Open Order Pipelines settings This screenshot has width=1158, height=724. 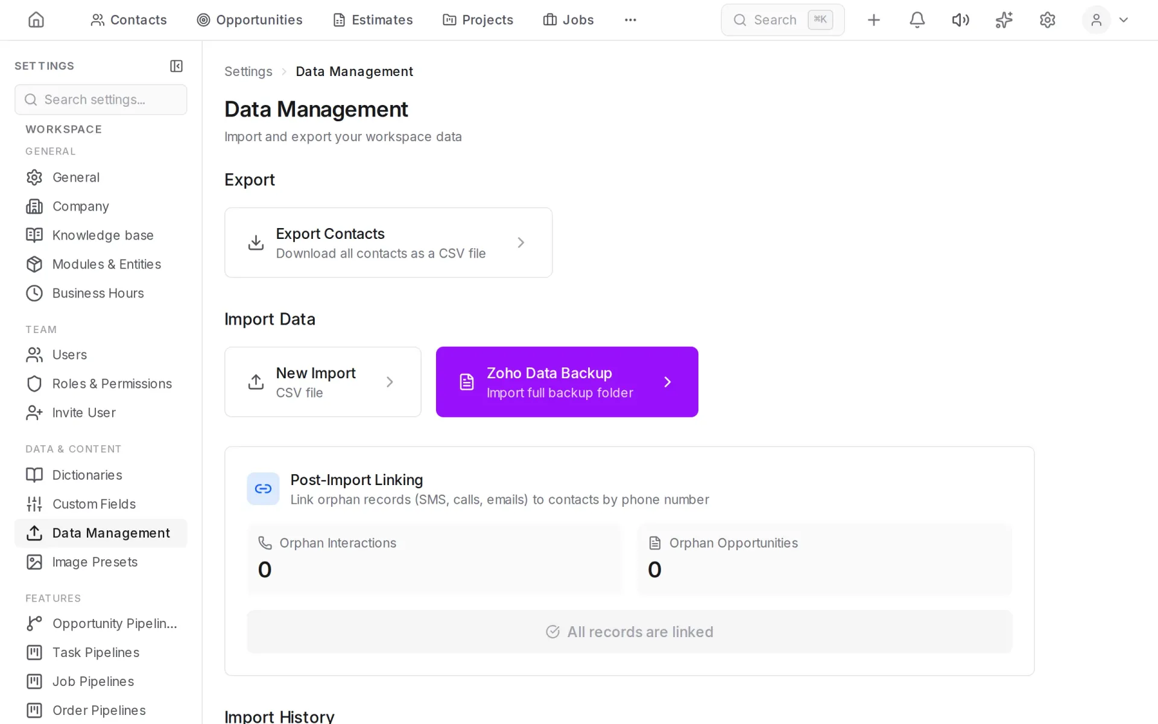click(101, 710)
